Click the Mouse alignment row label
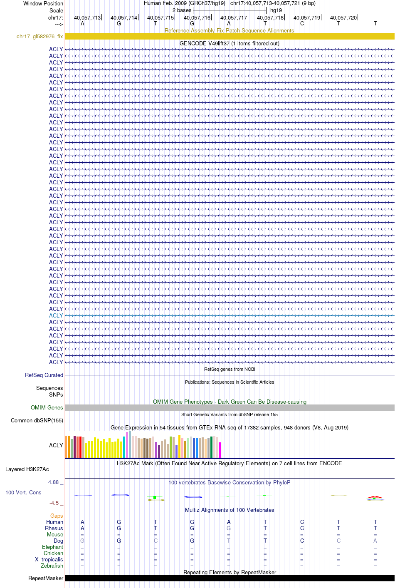 (55, 534)
